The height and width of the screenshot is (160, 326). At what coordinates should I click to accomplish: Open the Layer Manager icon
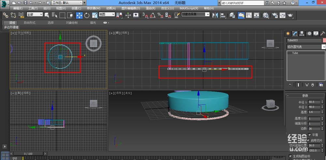click(x=232, y=15)
